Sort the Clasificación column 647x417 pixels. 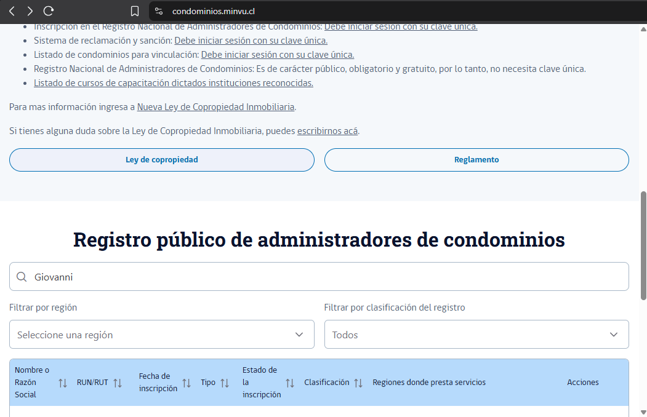[x=358, y=383]
